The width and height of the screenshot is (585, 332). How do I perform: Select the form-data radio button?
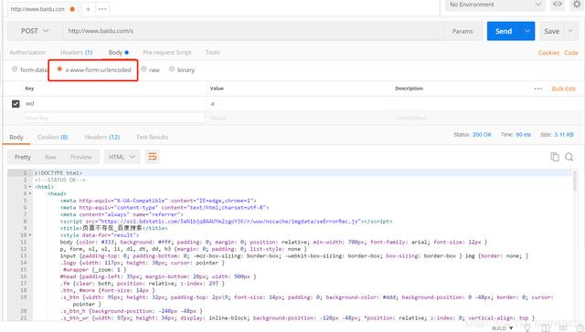coord(15,68)
